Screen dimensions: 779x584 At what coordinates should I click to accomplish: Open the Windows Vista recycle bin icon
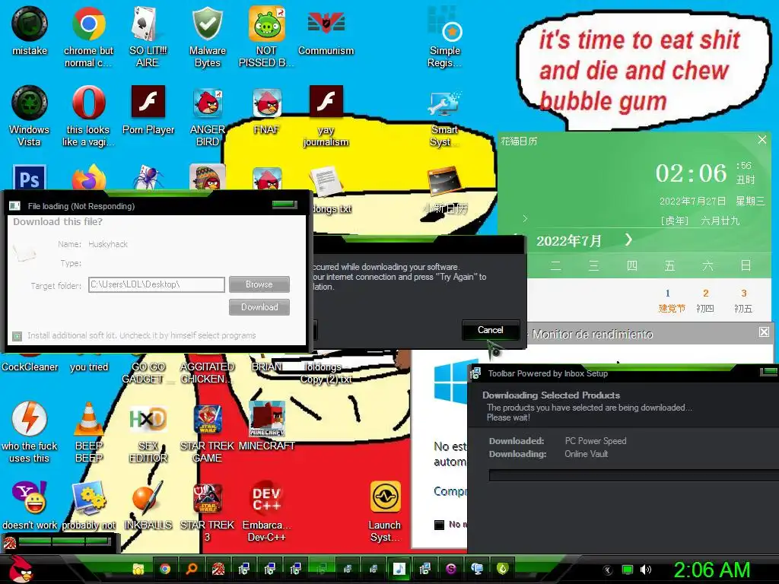30,116
